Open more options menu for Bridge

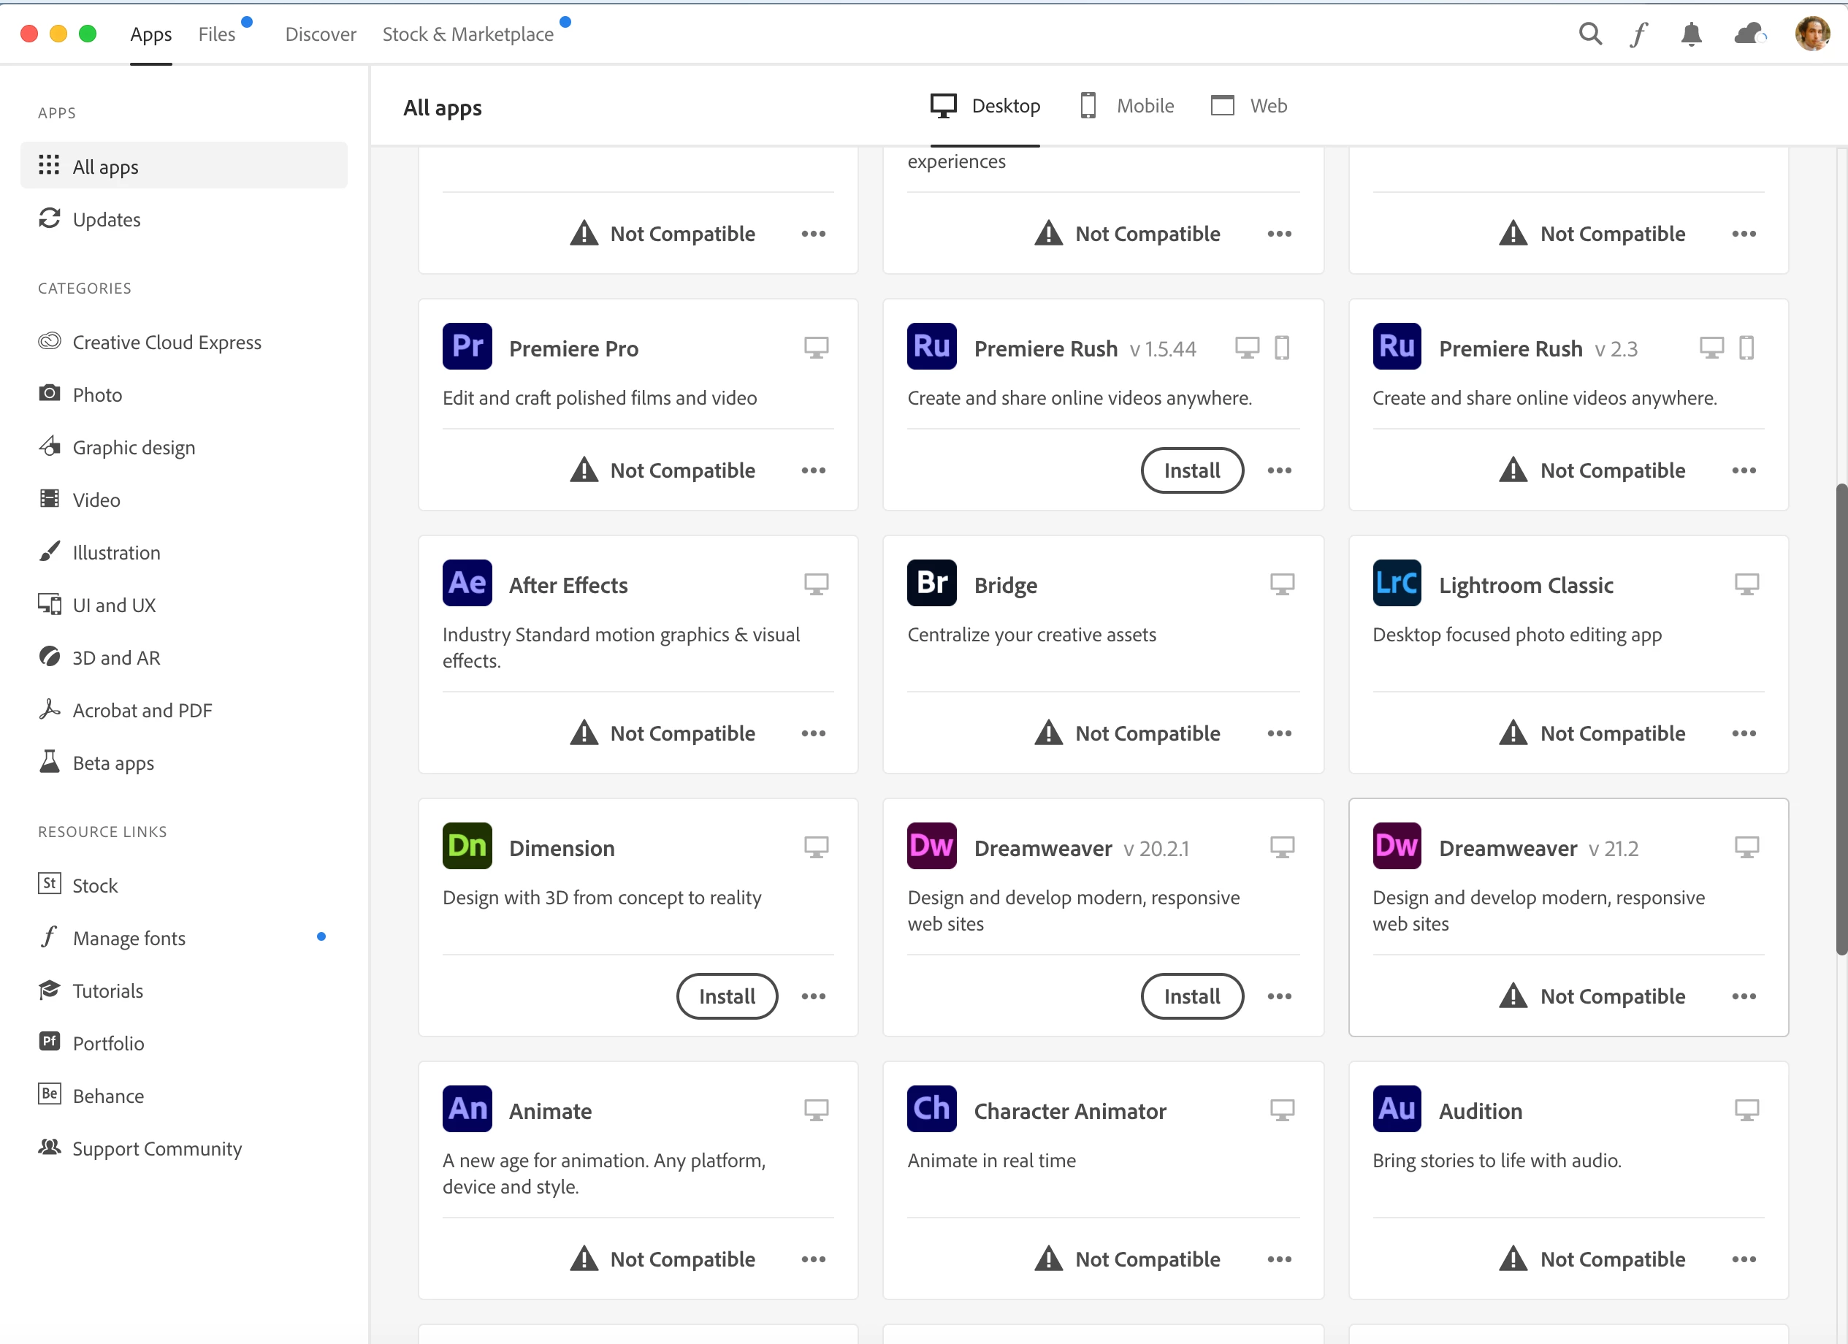click(1279, 733)
